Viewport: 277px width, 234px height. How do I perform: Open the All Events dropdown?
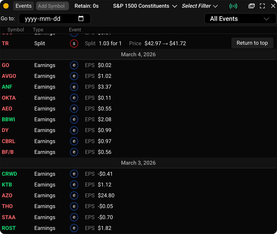(x=240, y=18)
